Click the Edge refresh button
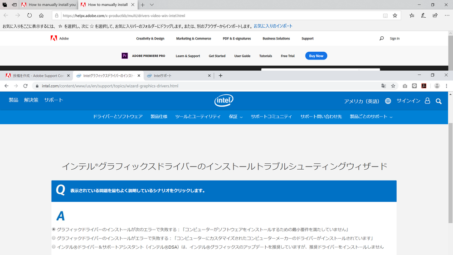 [x=29, y=15]
